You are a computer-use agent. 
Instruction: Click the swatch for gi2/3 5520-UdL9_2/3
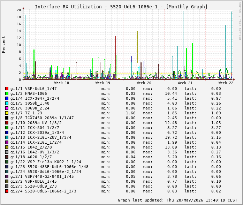pos(7,186)
